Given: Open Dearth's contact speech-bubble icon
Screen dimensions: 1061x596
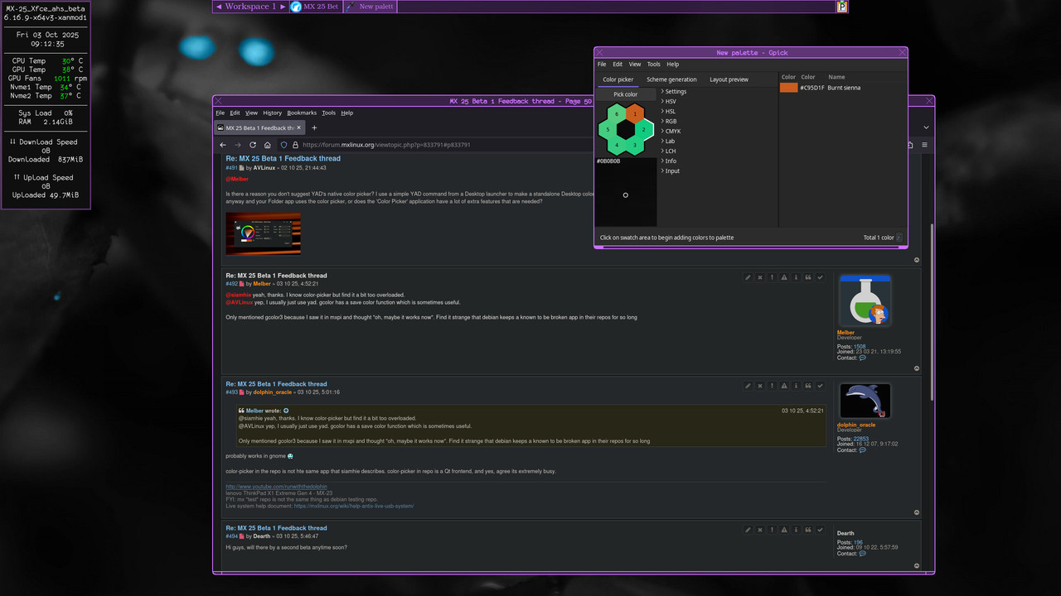Looking at the screenshot, I should click(x=863, y=554).
